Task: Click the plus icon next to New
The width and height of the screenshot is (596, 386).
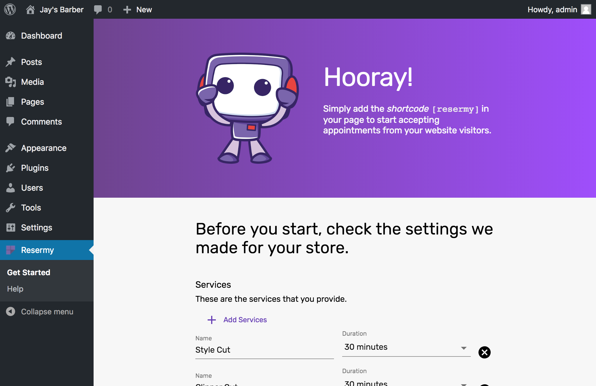Action: [x=127, y=10]
